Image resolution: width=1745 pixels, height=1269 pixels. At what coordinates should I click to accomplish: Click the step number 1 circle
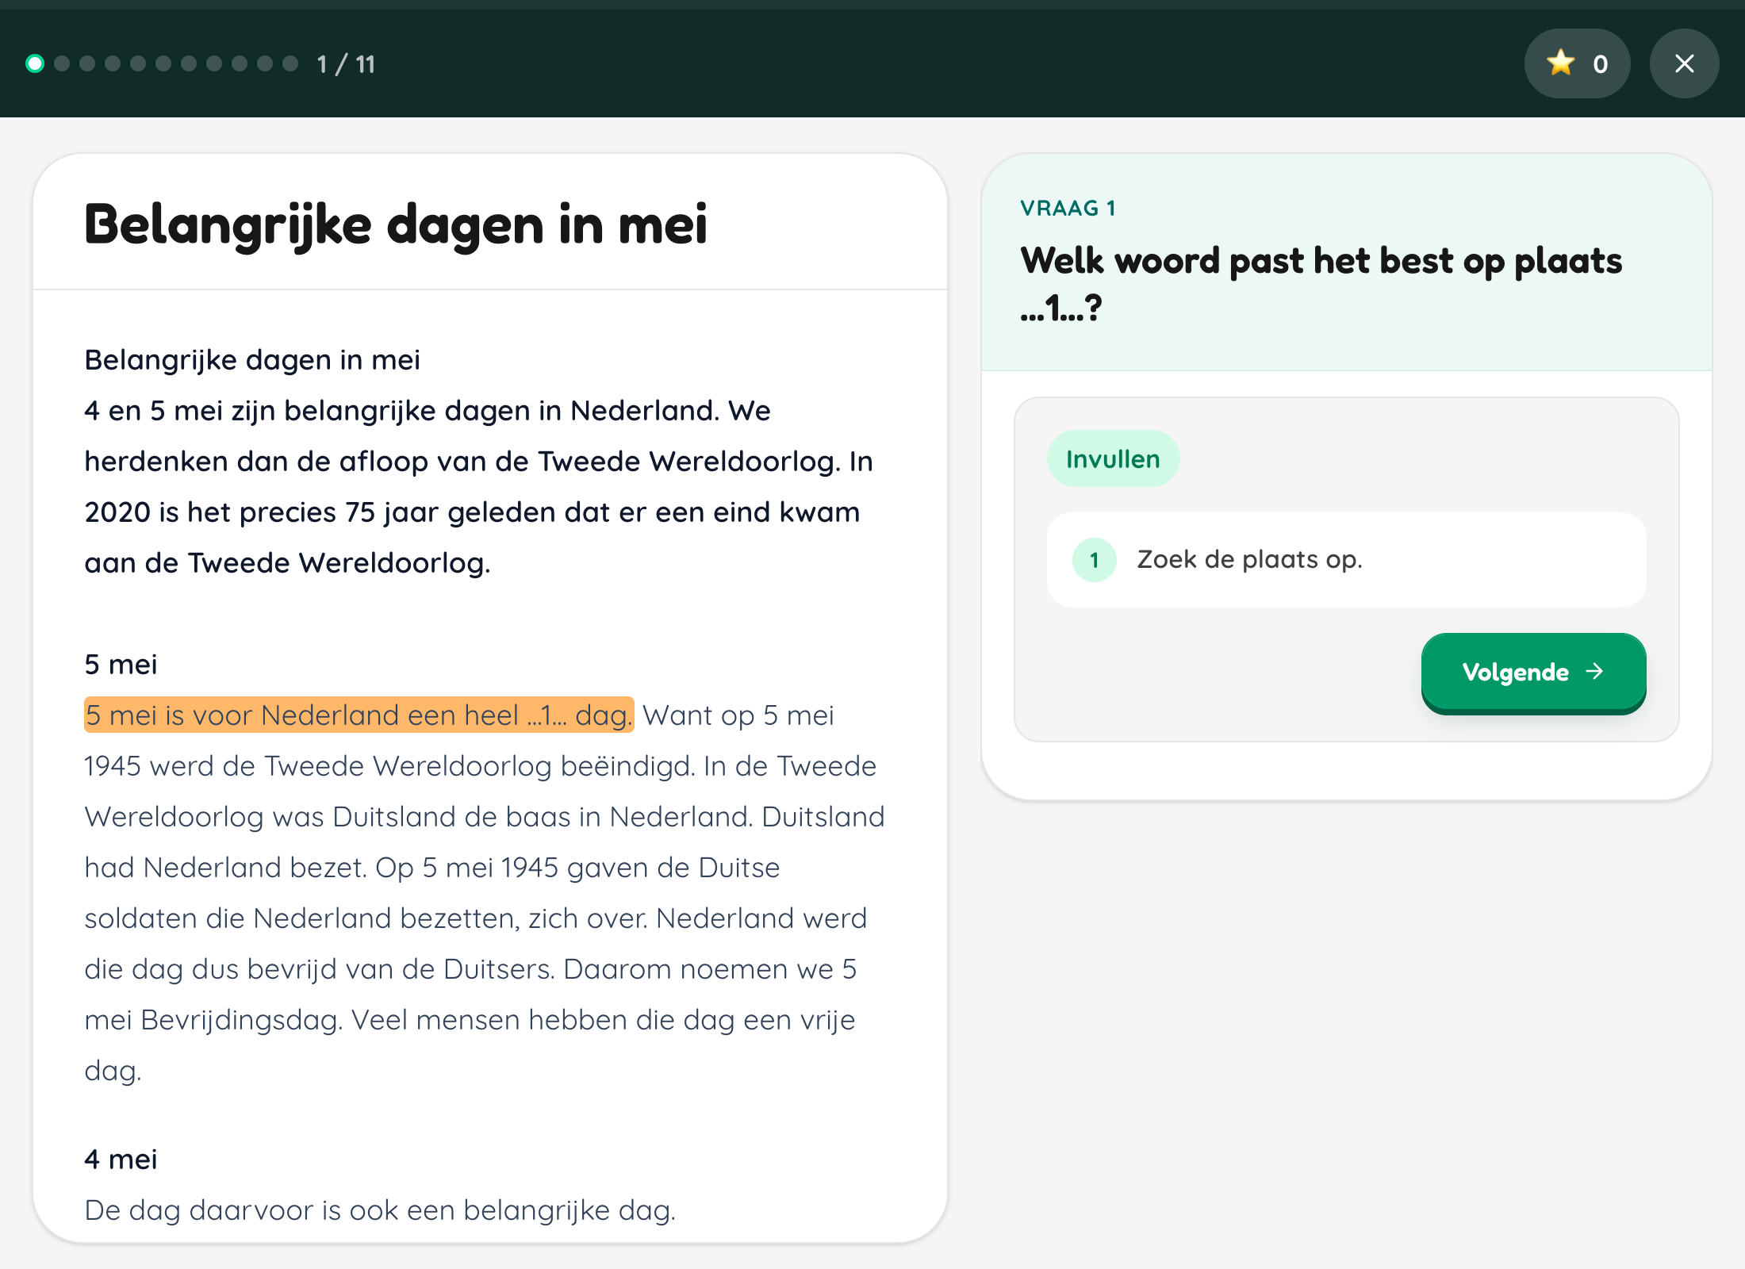click(x=1095, y=560)
